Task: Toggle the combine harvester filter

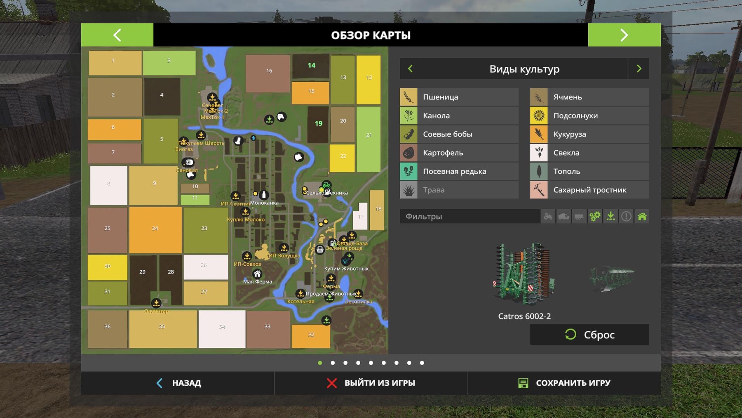Action: [564, 216]
